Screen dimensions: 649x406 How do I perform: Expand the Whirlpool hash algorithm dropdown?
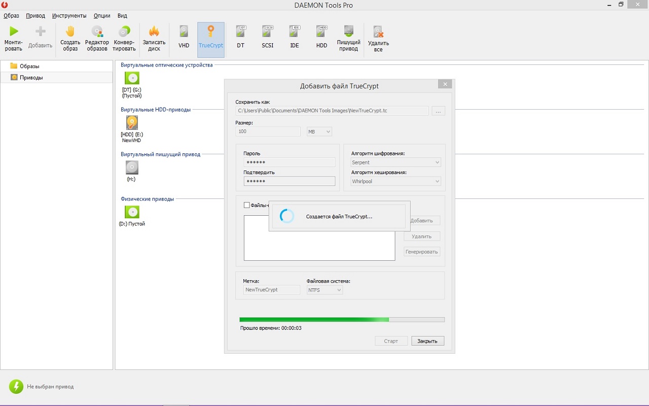(395, 181)
